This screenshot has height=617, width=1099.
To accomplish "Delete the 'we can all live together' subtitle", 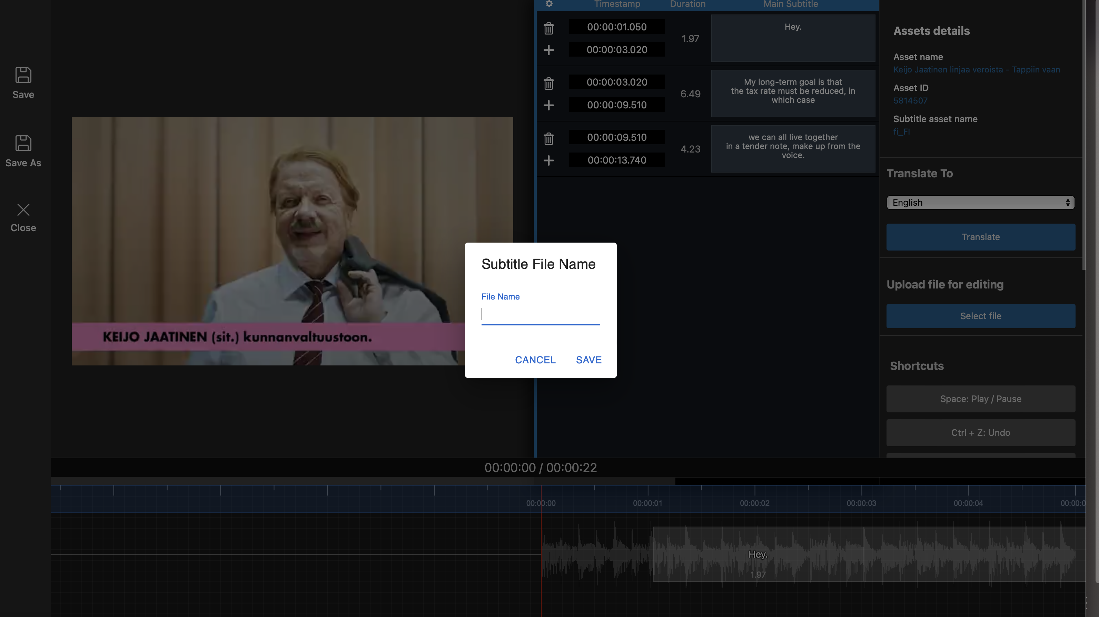I will [x=549, y=138].
